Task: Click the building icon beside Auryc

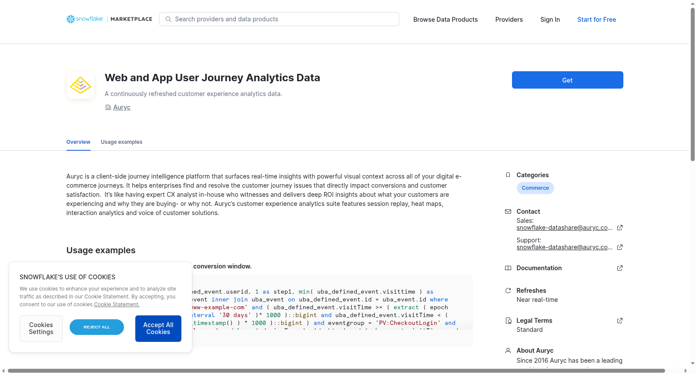Action: click(108, 107)
